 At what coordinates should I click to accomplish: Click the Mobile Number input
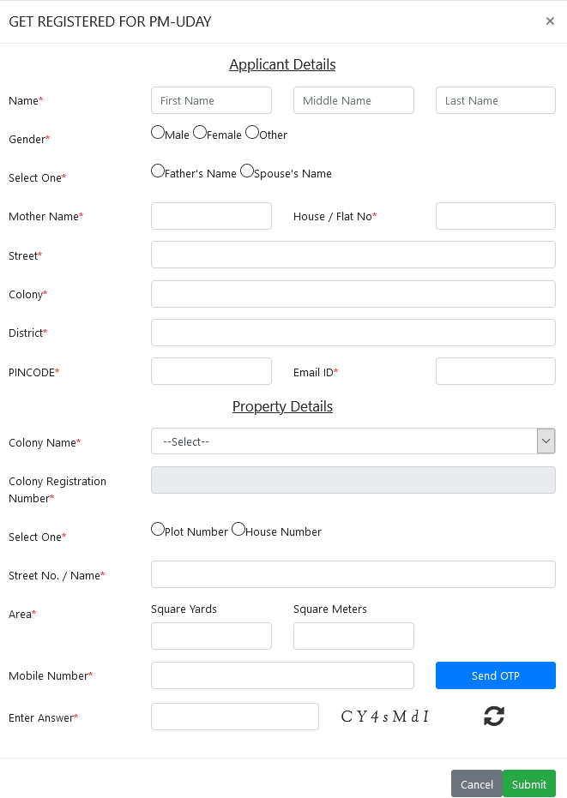tap(282, 675)
